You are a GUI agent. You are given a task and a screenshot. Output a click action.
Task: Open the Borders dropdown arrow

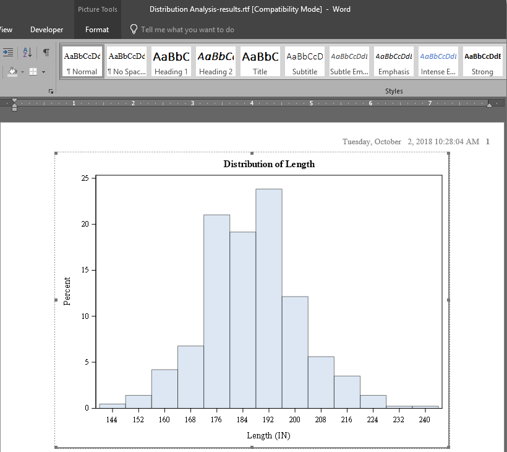click(43, 72)
